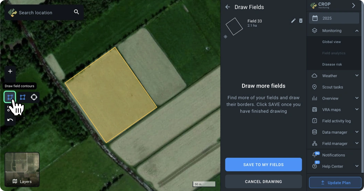This screenshot has width=364, height=191.
Task: Zoom in the map with plus button
Action: pyautogui.click(x=10, y=71)
